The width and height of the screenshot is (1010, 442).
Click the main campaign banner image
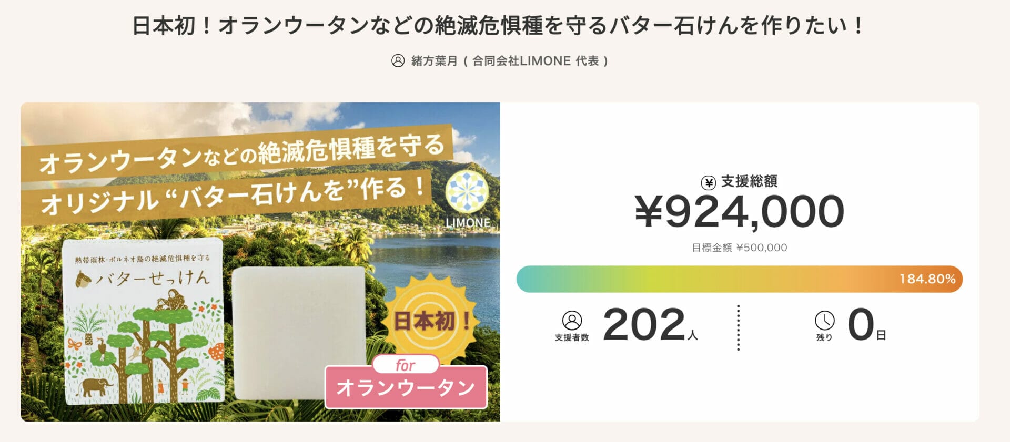[x=258, y=263]
